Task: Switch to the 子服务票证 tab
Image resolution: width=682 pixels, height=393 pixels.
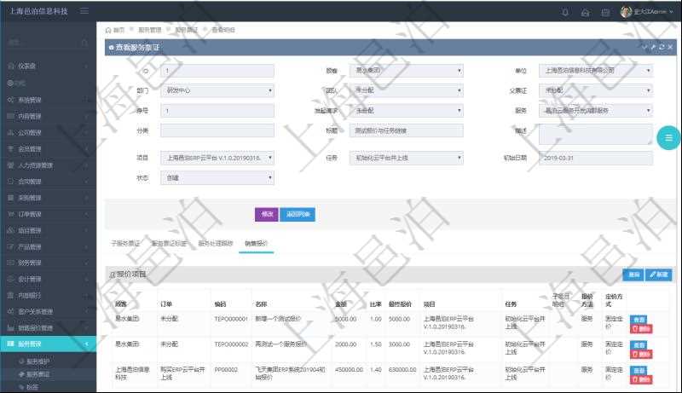Action: coord(125,243)
